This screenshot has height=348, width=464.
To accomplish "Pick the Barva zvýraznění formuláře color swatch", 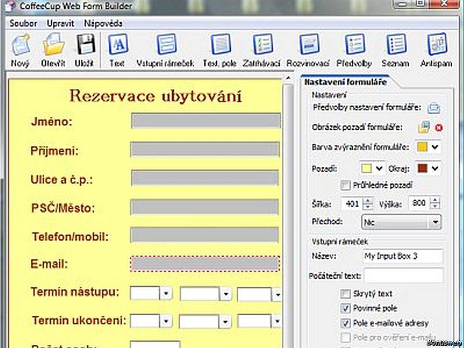I will click(x=422, y=147).
